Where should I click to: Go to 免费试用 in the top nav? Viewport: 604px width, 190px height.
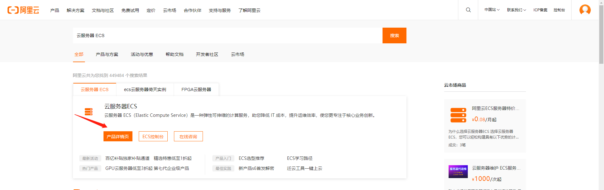(130, 10)
